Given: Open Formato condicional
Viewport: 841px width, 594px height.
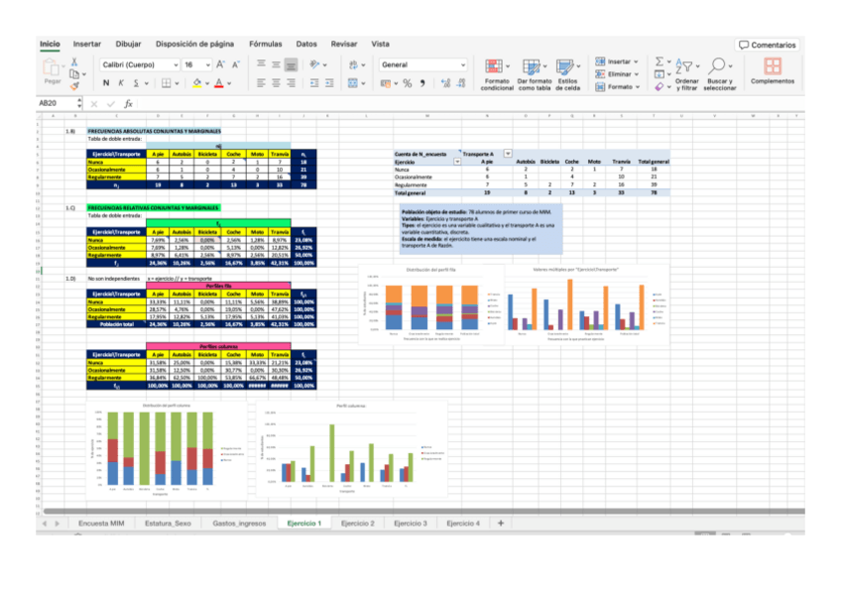Looking at the screenshot, I should [497, 71].
